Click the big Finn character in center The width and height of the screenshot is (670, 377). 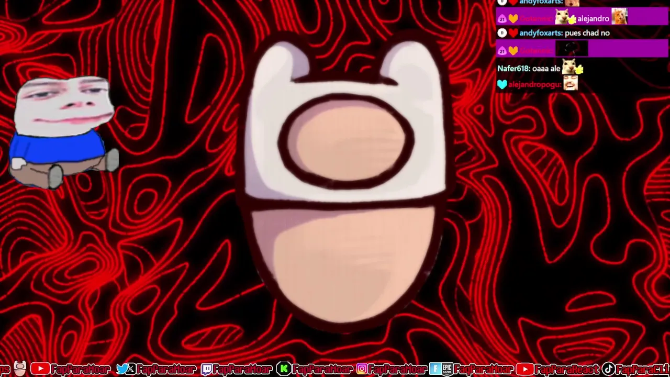click(345, 183)
